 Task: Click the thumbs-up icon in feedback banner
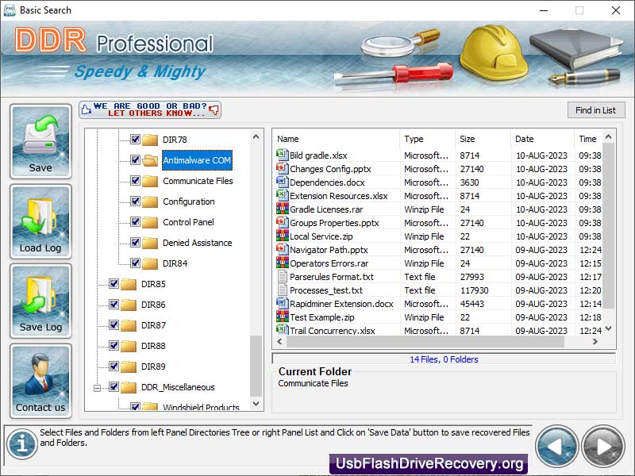pos(86,109)
